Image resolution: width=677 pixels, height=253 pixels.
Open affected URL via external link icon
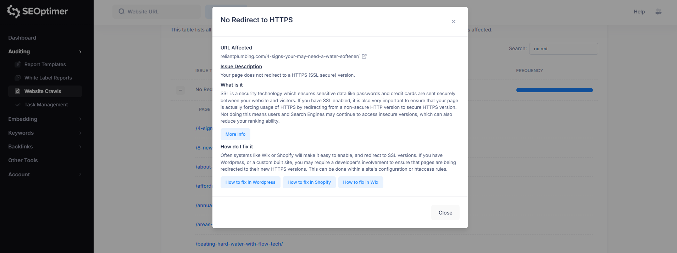[x=365, y=56]
